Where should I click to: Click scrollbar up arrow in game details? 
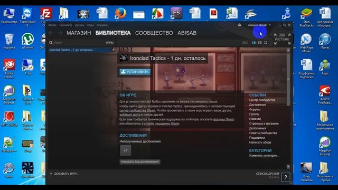[x=288, y=51]
